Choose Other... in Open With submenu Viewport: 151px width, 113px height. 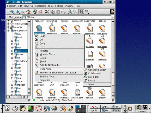pyautogui.click(x=97, y=85)
